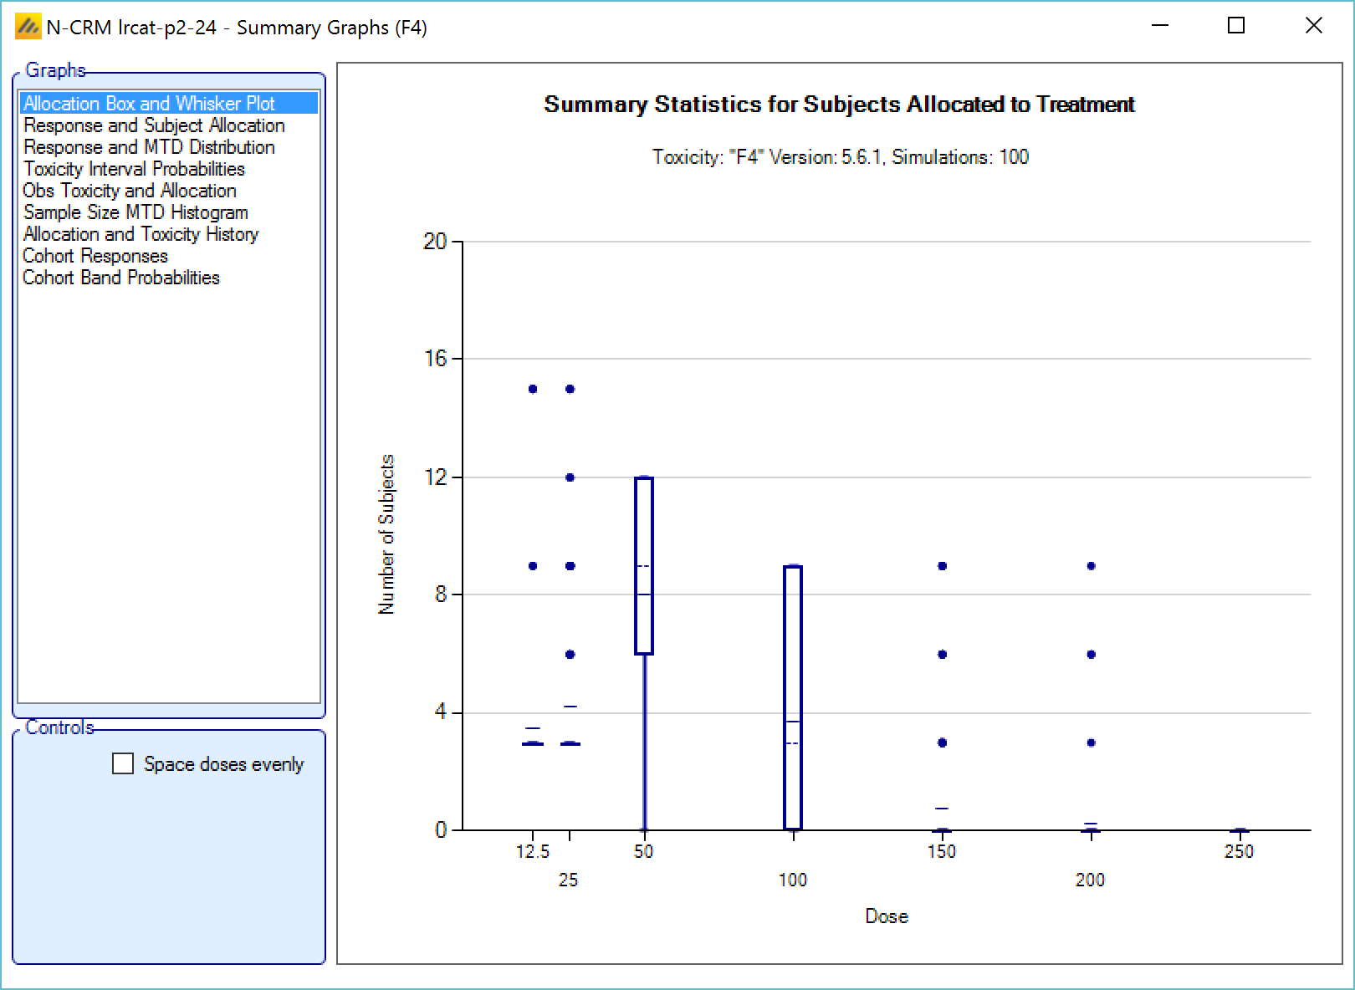View Allocation and Toxicity History graph
The height and width of the screenshot is (990, 1355).
[x=141, y=234]
